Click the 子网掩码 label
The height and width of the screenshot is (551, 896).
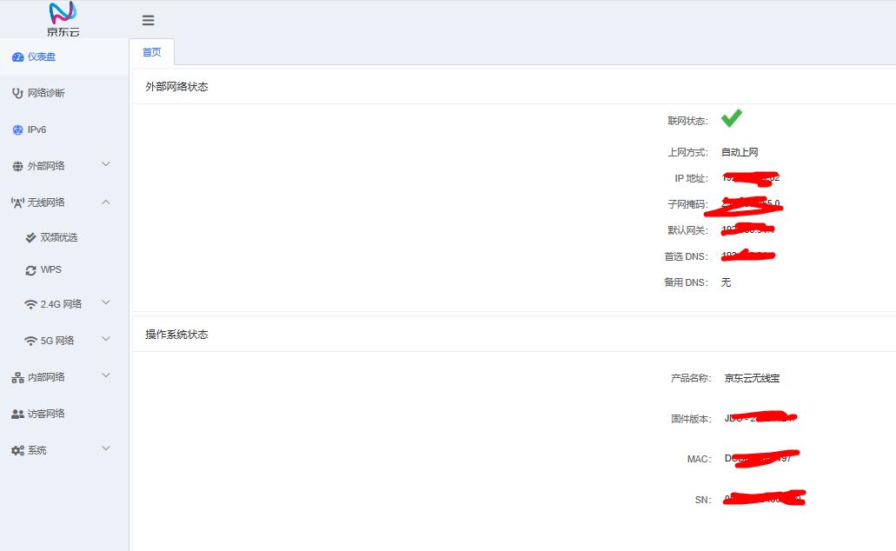point(687,204)
